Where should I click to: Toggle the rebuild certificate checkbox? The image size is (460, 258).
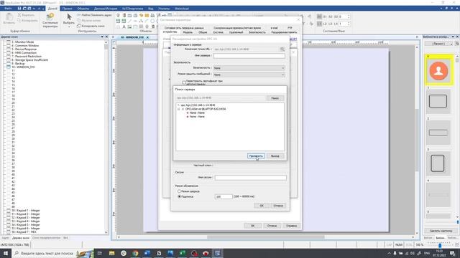(x=184, y=82)
